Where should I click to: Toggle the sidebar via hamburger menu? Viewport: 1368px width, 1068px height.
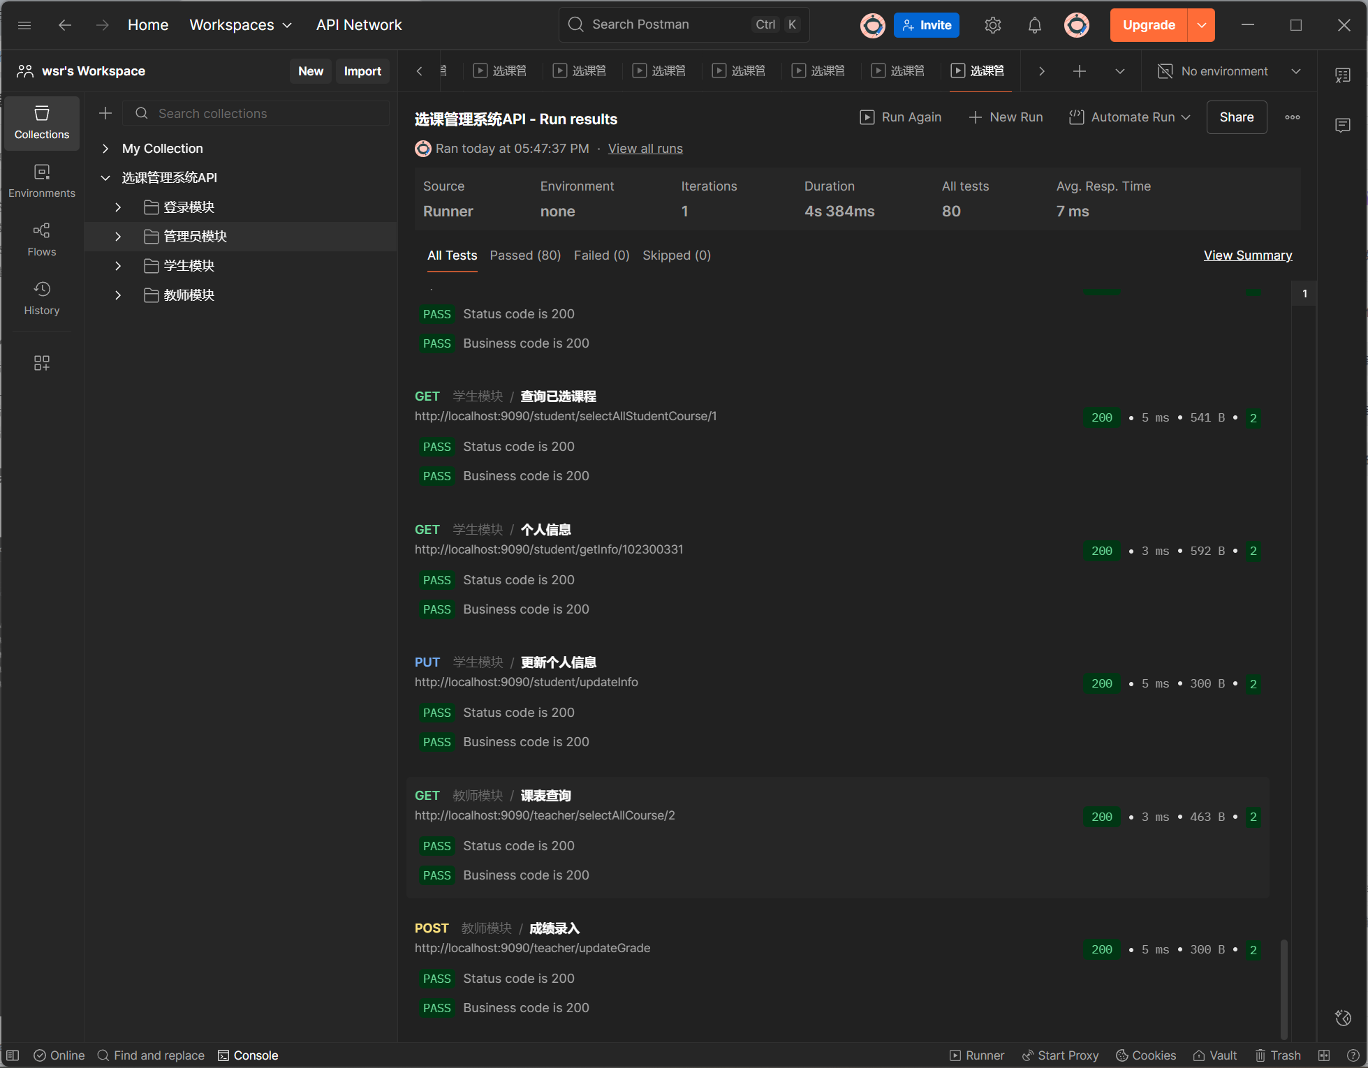click(x=24, y=26)
